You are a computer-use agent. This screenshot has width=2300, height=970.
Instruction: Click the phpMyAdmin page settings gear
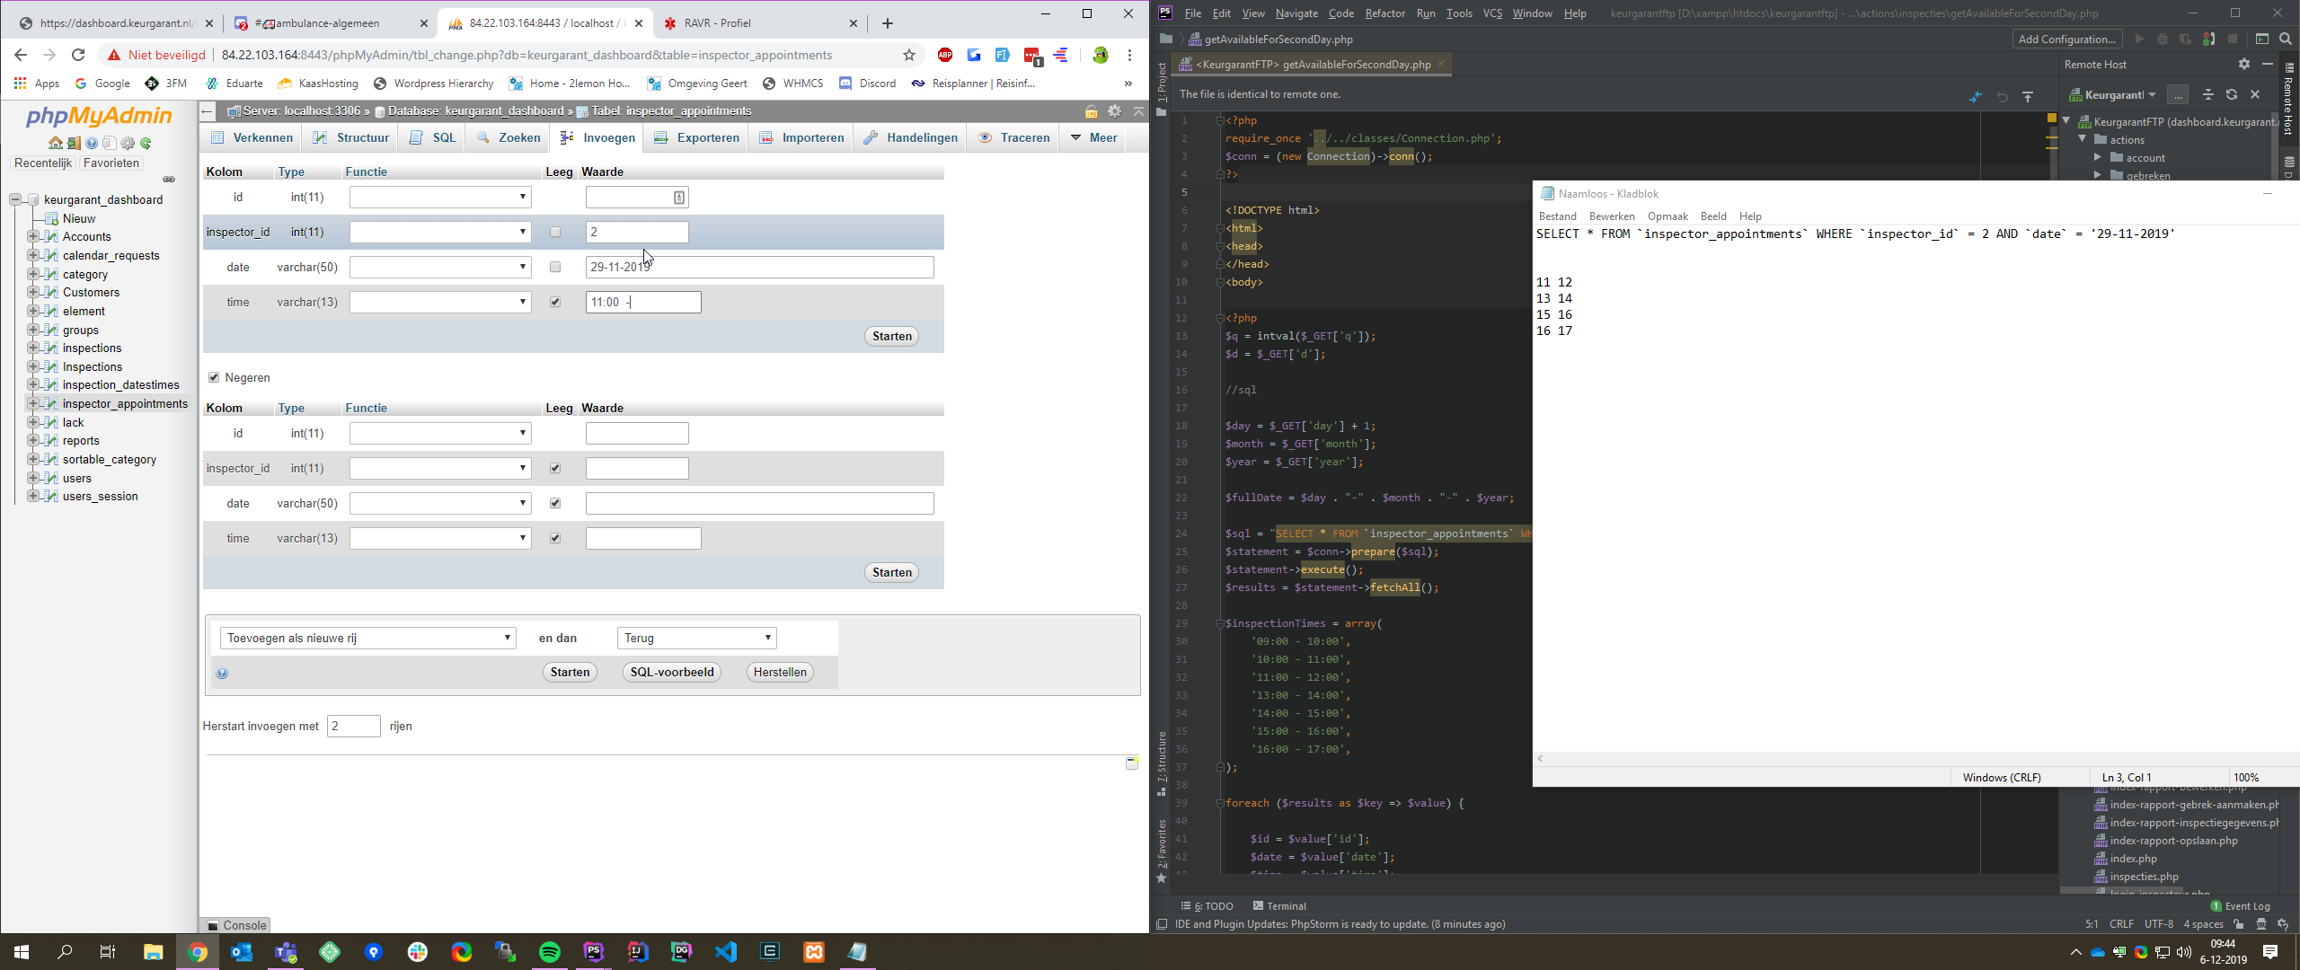click(x=1114, y=110)
